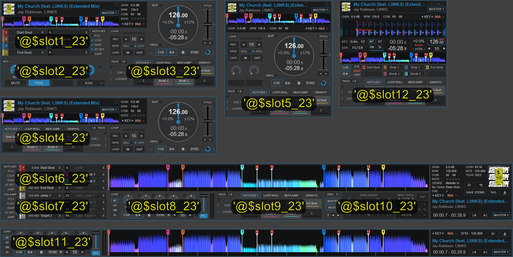513x257 pixels.
Task: Click the "w" icon in the deck header
Action: [x=439, y=4]
